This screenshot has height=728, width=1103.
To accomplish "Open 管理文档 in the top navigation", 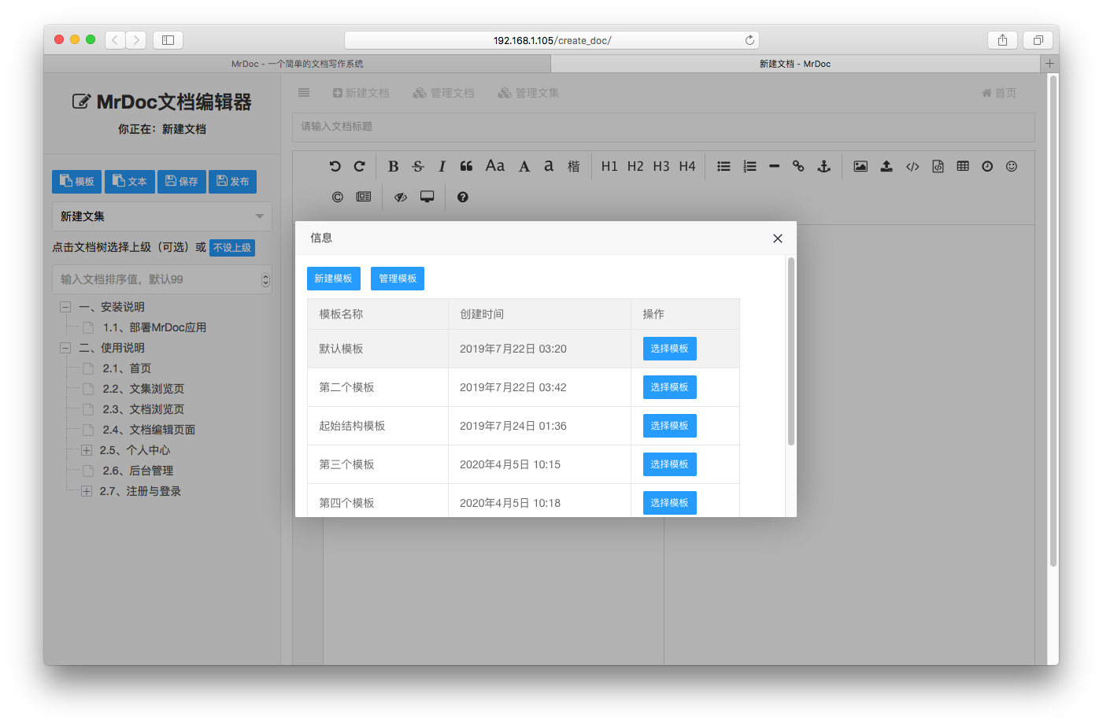I will coord(444,93).
